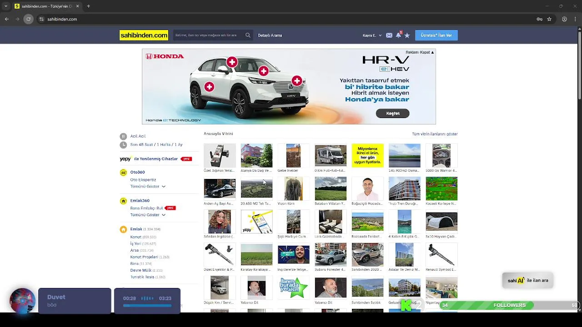Open the Arsa category

click(x=135, y=250)
